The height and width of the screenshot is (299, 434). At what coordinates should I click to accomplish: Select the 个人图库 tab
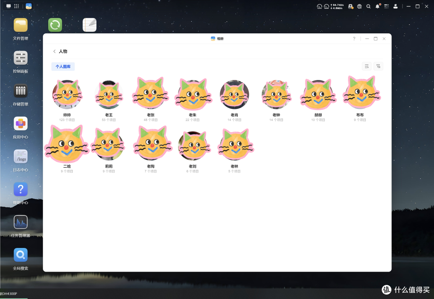click(63, 66)
